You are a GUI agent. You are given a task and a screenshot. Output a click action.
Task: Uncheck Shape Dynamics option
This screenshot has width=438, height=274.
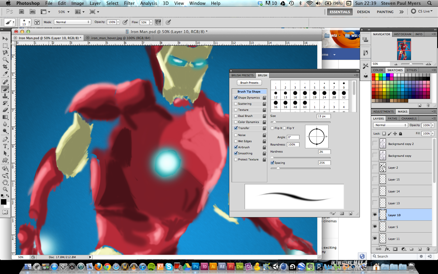click(236, 98)
